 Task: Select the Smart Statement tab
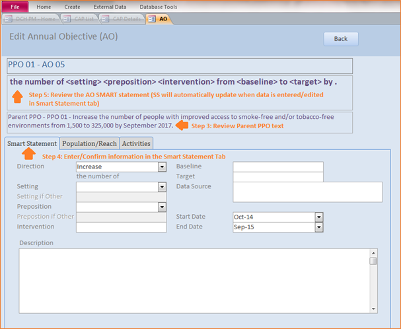pyautogui.click(x=32, y=143)
